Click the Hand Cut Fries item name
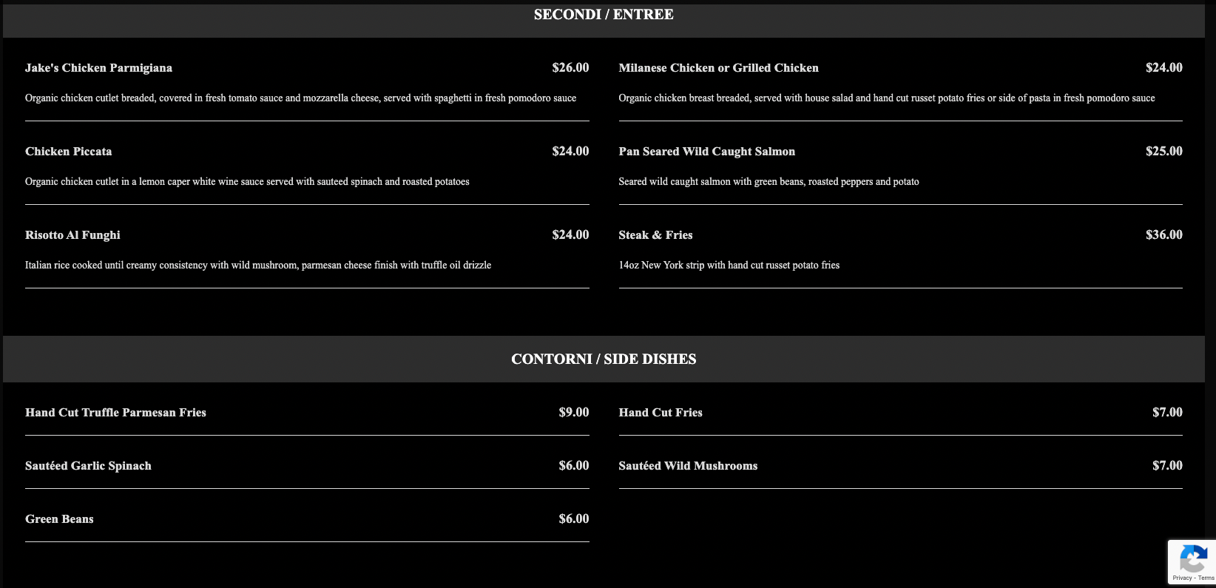Screen dimensions: 1216x588 tap(661, 413)
